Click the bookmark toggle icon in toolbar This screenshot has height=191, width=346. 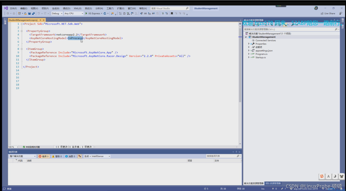click(172, 14)
